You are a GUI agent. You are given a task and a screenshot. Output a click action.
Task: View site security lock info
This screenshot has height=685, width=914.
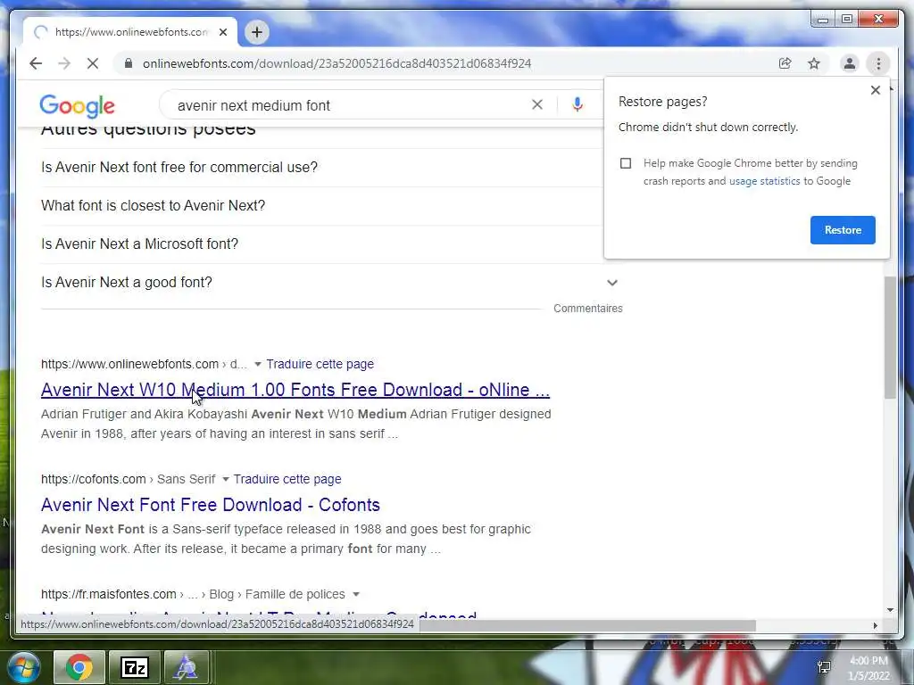[129, 63]
